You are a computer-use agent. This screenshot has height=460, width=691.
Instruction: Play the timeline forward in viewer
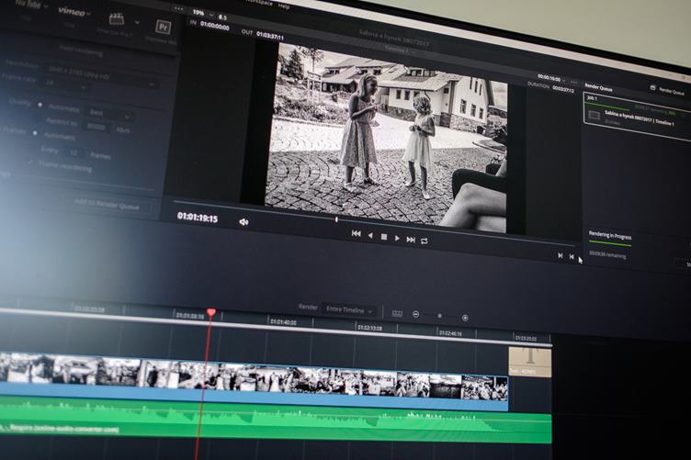click(397, 238)
